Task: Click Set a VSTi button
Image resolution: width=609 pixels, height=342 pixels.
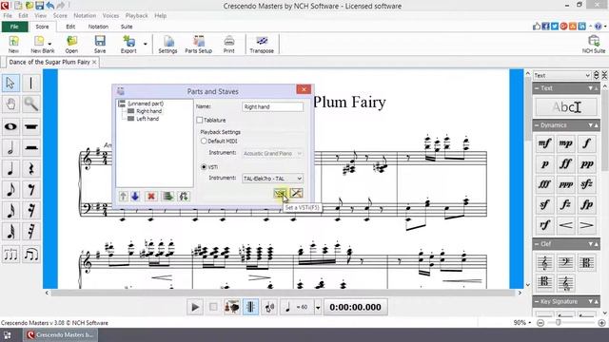Action: pos(281,193)
